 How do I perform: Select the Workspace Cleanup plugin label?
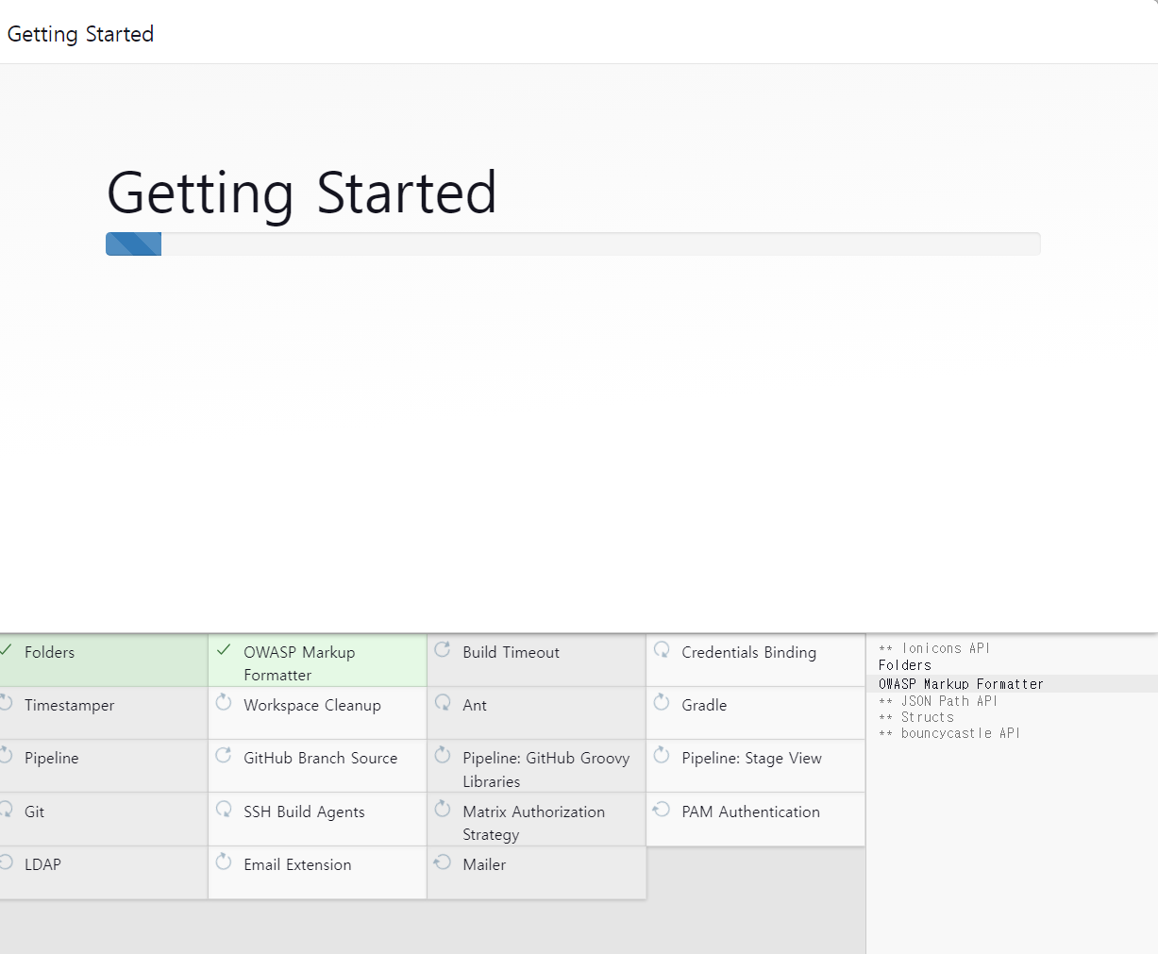[x=312, y=706]
